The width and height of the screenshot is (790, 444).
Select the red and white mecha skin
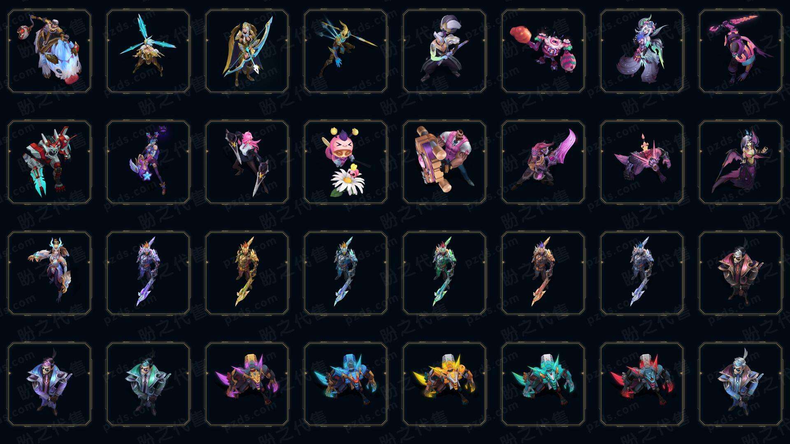49,162
